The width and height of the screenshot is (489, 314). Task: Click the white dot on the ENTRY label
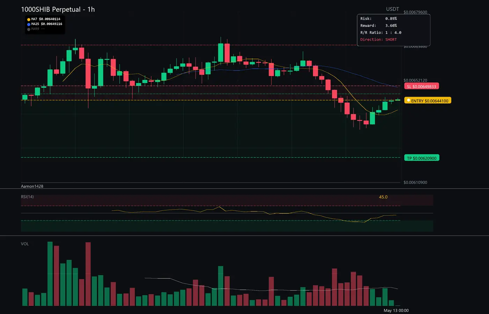408,100
